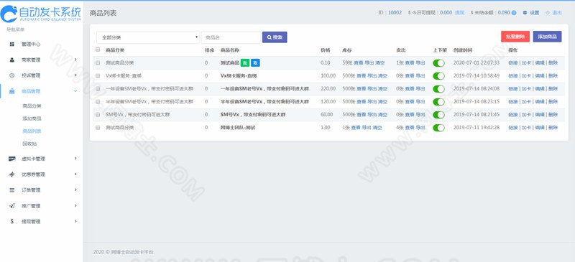The width and height of the screenshot is (575, 262).
Task: Open the 全部分类 category dropdown
Action: click(148, 37)
